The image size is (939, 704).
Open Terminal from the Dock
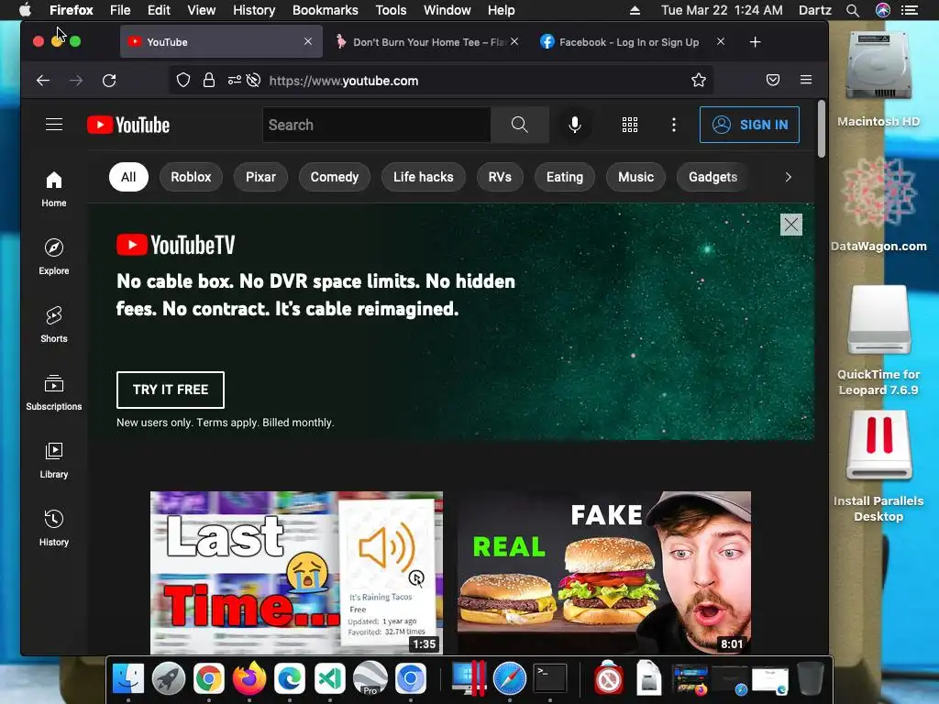(x=550, y=678)
